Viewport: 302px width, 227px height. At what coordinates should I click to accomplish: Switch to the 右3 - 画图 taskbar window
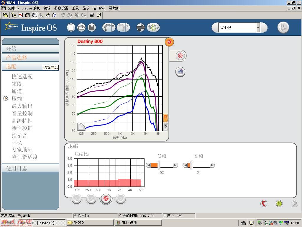pyautogui.click(x=138, y=223)
